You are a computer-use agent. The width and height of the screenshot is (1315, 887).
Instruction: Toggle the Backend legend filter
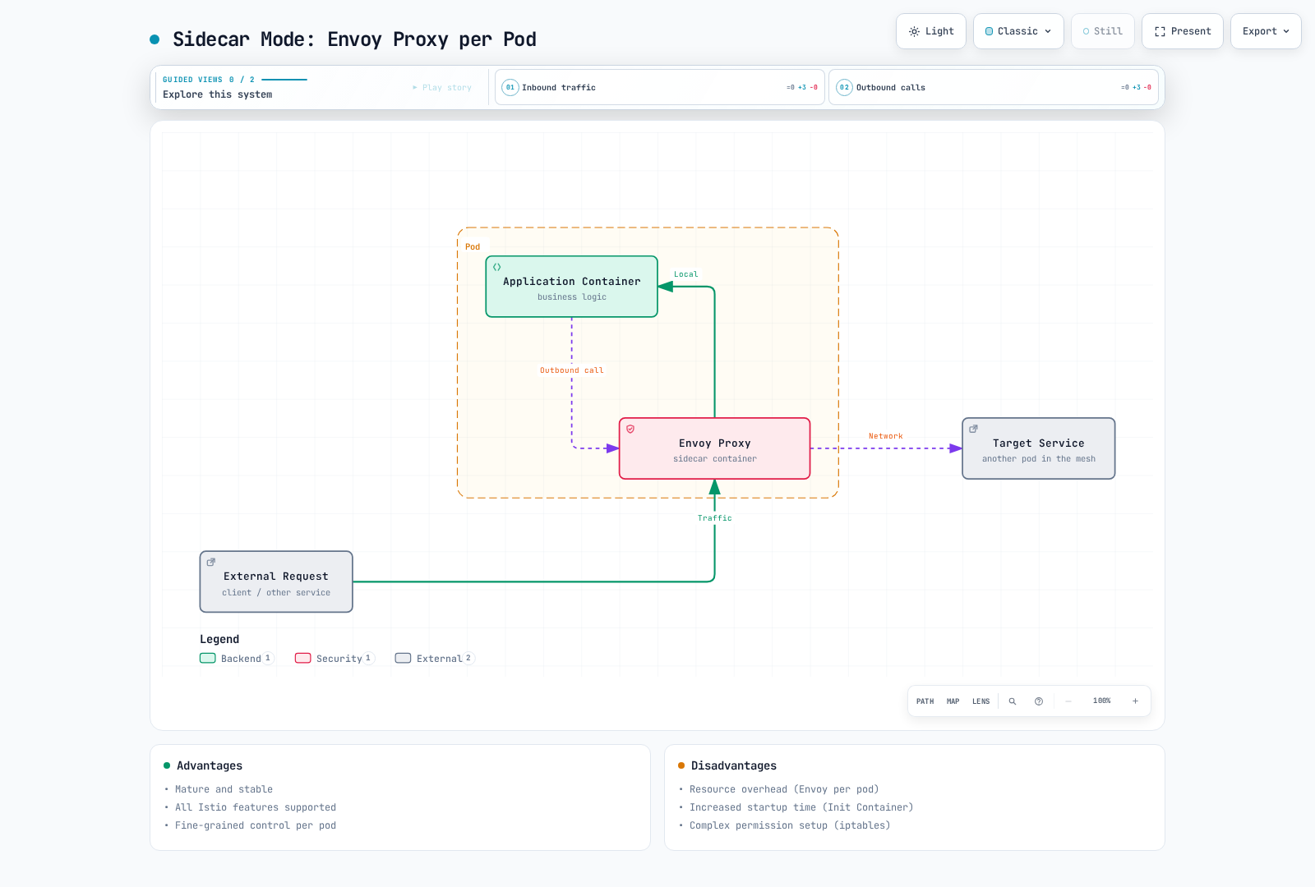click(x=237, y=659)
